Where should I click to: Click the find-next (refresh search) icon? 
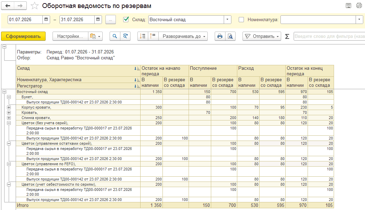pos(125,36)
